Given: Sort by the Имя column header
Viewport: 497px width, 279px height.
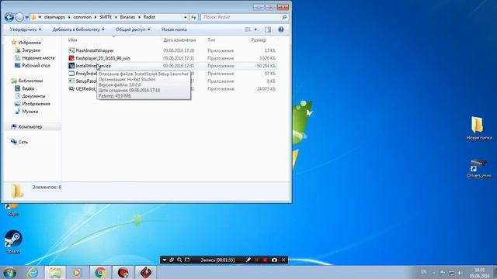Looking at the screenshot, I should (73, 40).
